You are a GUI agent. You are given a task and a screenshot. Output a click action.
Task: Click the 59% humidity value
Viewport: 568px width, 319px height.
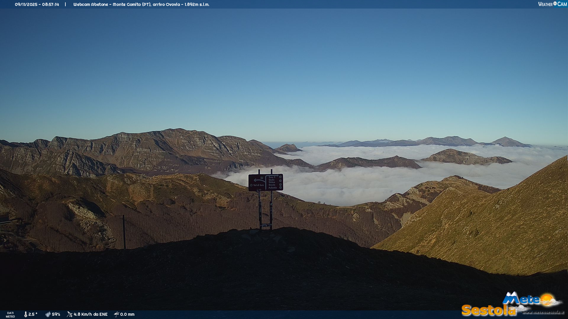[x=56, y=314]
